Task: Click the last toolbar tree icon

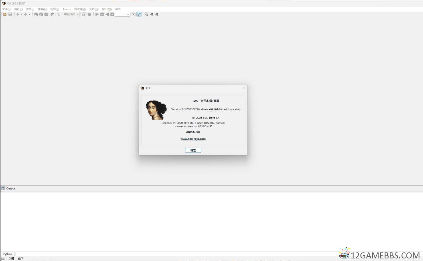Action: pyautogui.click(x=157, y=14)
